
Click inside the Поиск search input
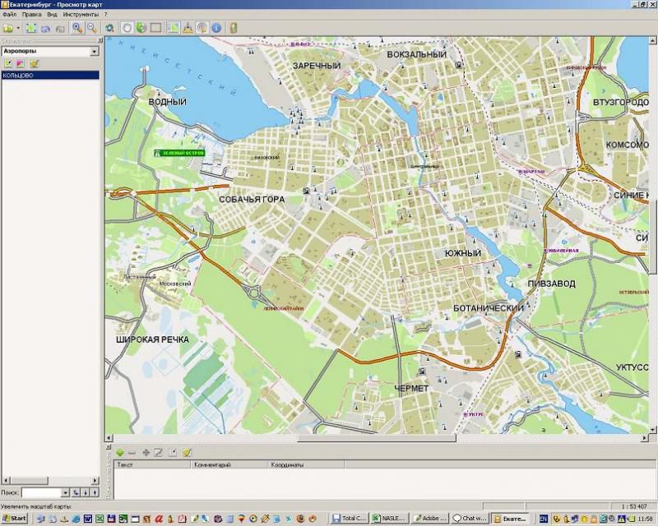tap(39, 492)
